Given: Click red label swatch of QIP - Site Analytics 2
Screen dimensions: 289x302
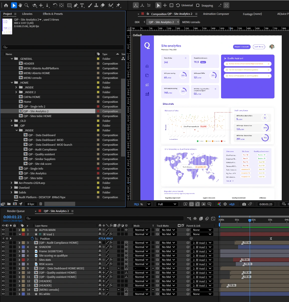Looking at the screenshot, I should pyautogui.click(x=98, y=111).
